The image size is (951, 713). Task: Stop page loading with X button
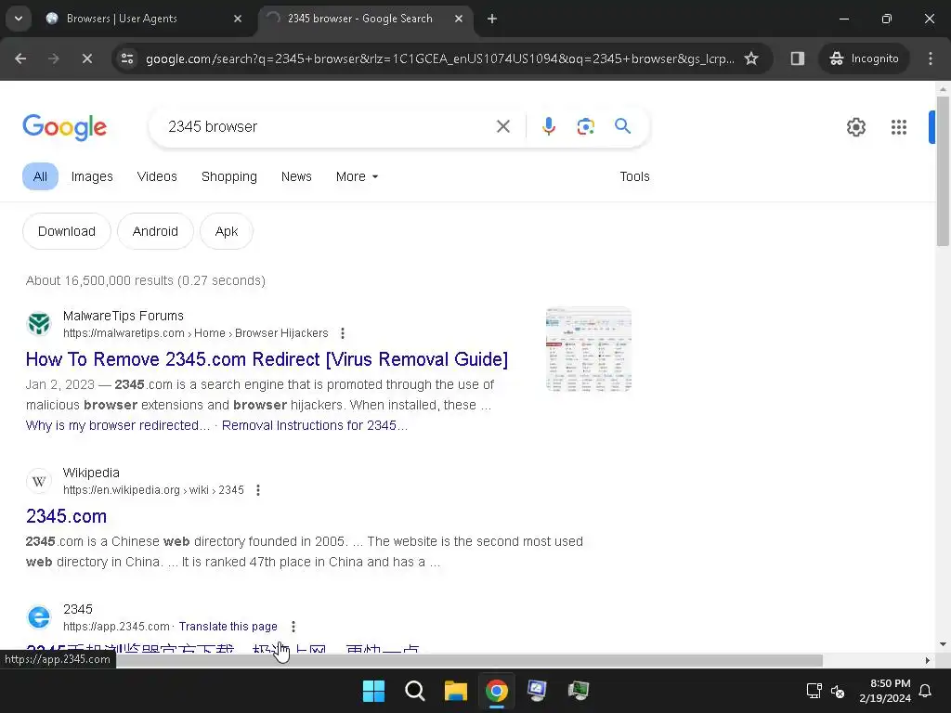(86, 58)
